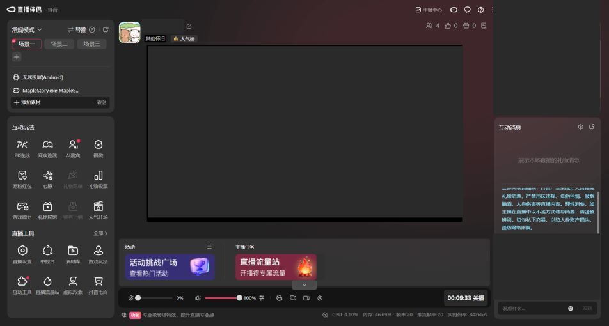The image size is (609, 326).
Task: Click the help question-mark icon
Action: tap(481, 10)
